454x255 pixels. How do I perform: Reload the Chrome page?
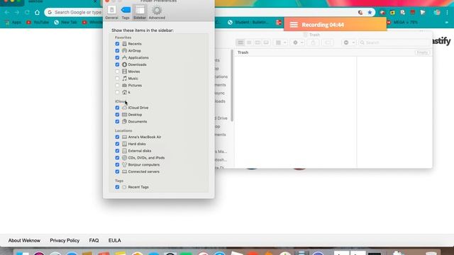[27, 13]
